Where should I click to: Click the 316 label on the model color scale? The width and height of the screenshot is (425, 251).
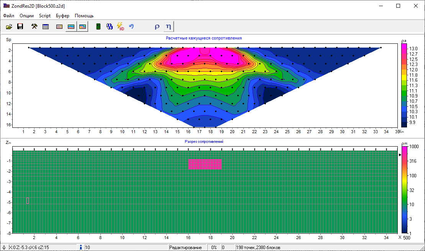click(x=413, y=161)
